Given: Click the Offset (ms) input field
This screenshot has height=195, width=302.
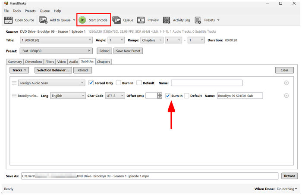Looking at the screenshot, I should click(x=151, y=96).
